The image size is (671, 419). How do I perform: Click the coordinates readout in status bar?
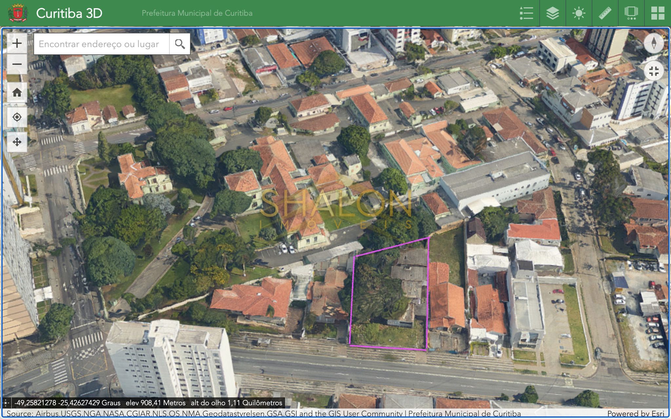tap(67, 403)
